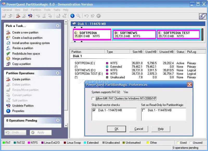Click the PowerQuest logo icon at toolbar end
The width and height of the screenshot is (208, 151).
[x=203, y=16]
